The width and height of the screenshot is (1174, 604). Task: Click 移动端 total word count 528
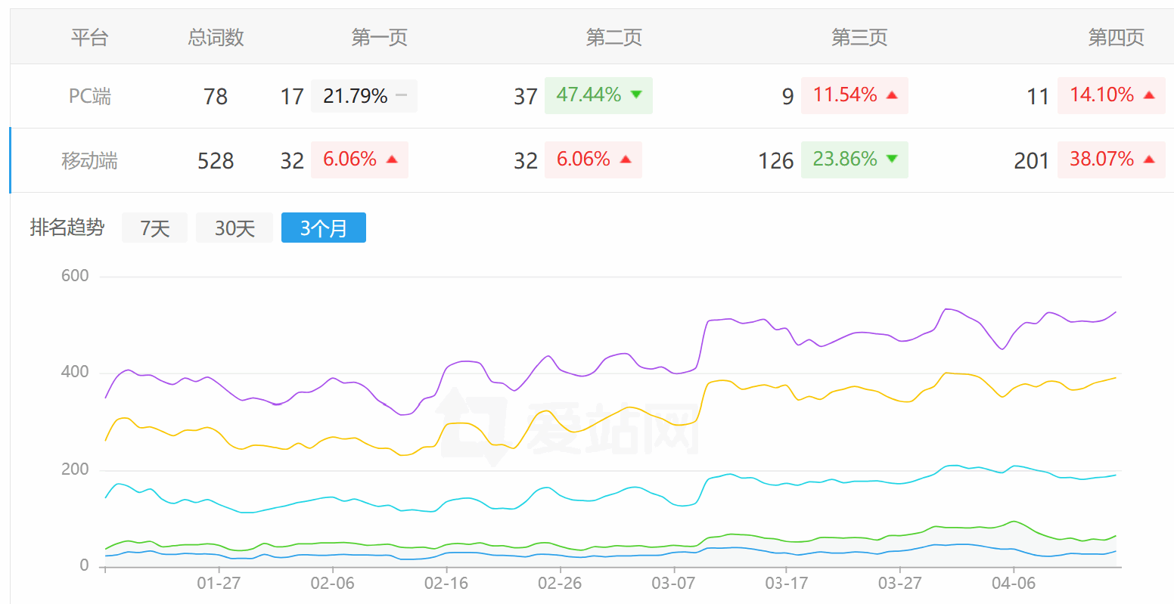point(216,161)
